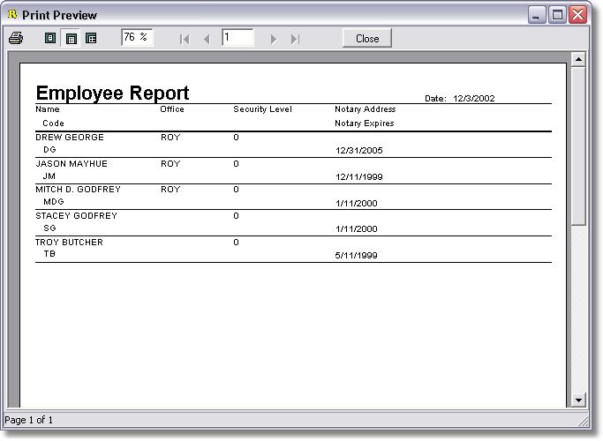The height and width of the screenshot is (441, 603).
Task: Click the Employee Report heading
Action: [x=112, y=93]
